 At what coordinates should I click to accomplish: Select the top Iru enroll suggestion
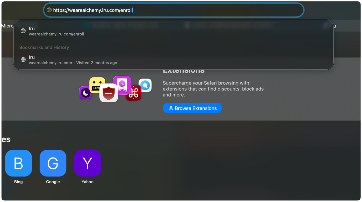174,31
